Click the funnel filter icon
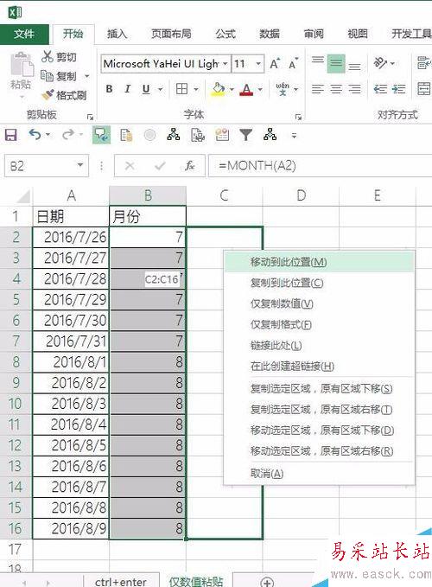This screenshot has width=432, height=587. (245, 135)
